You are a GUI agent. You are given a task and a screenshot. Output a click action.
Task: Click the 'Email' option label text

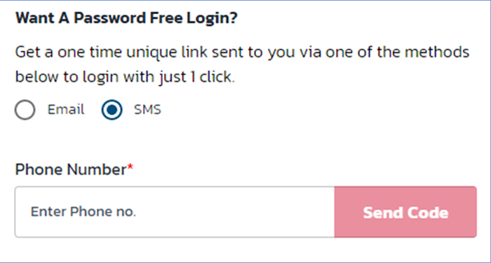click(x=66, y=110)
